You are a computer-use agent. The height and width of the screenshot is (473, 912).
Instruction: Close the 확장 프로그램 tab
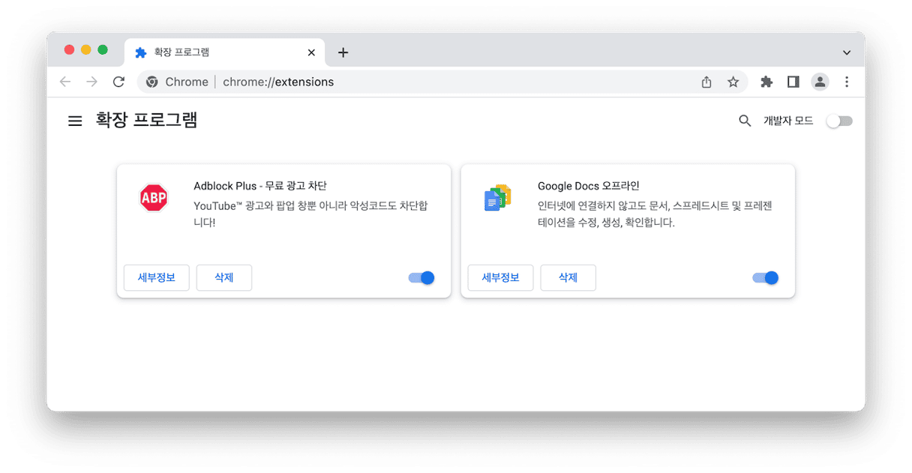(x=311, y=52)
